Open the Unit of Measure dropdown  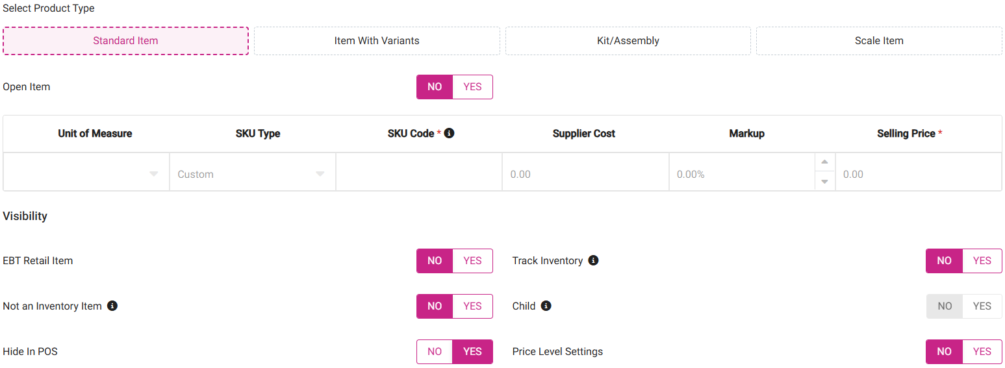pyautogui.click(x=86, y=174)
